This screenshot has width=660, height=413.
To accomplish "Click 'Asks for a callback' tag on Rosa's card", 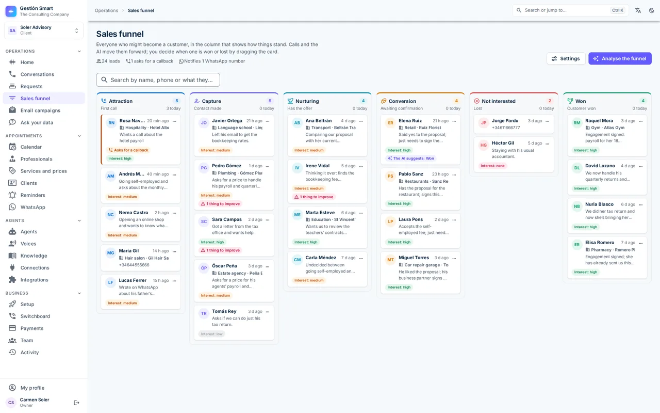I will (128, 150).
